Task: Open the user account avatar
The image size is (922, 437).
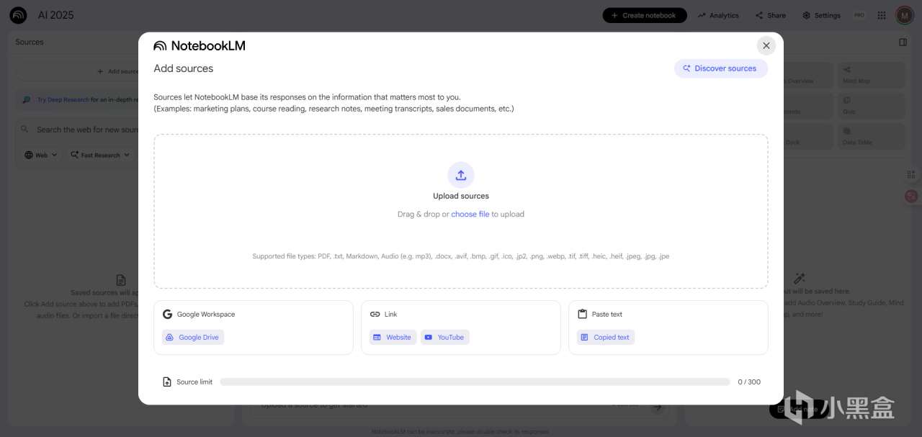Action: pyautogui.click(x=904, y=15)
